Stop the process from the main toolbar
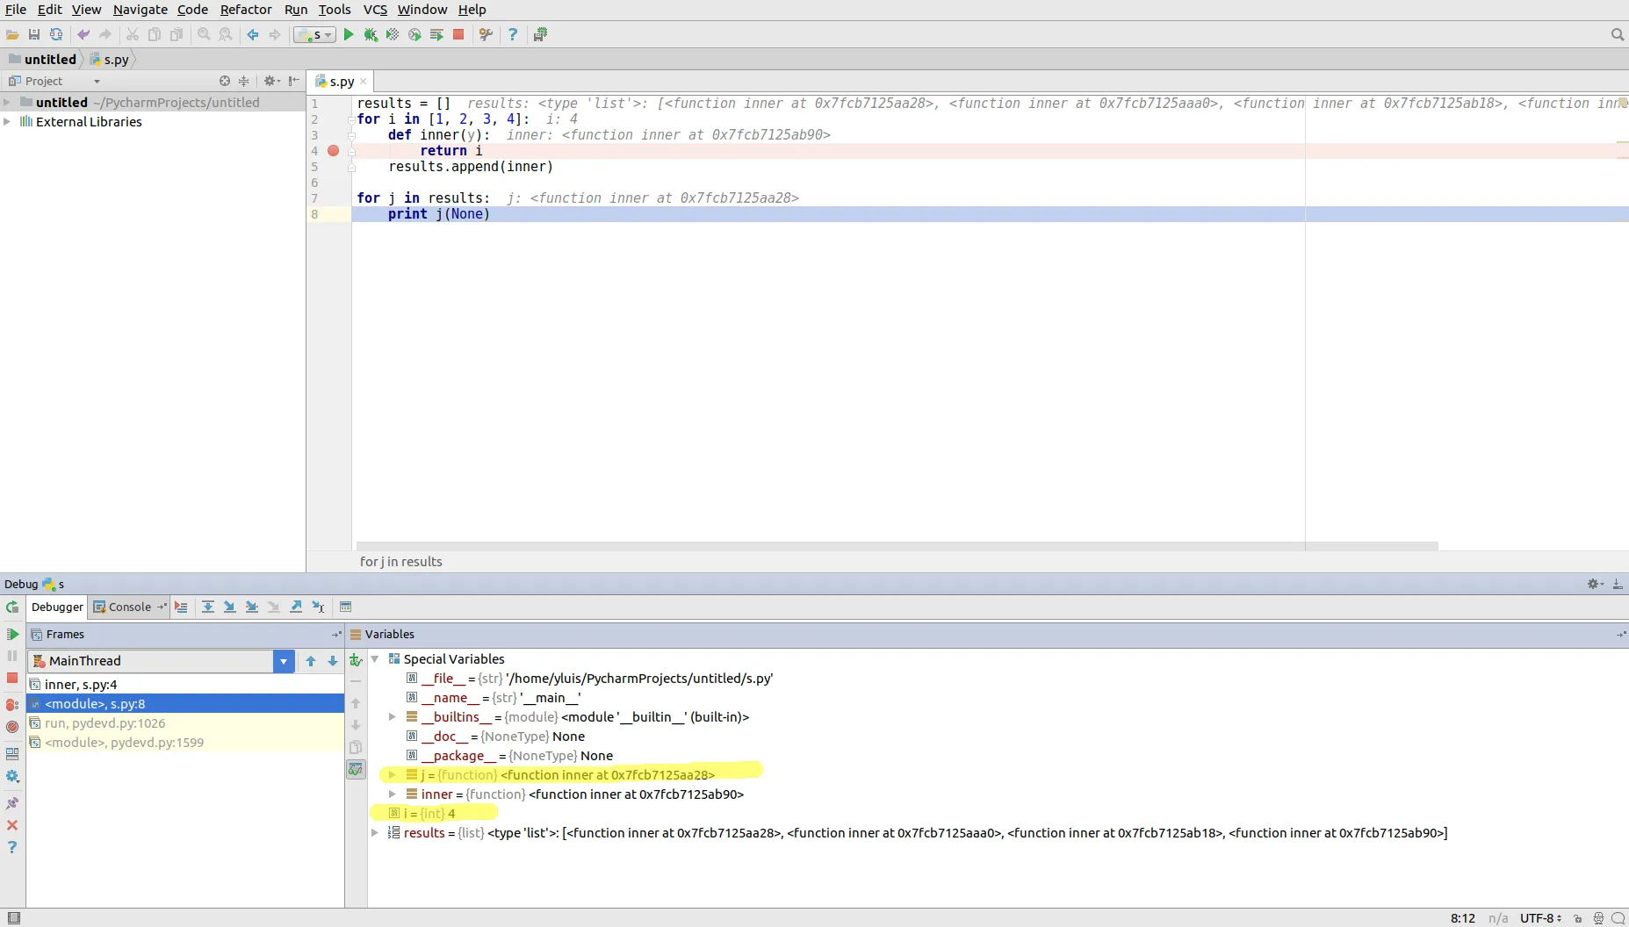The width and height of the screenshot is (1629, 927). click(x=458, y=35)
